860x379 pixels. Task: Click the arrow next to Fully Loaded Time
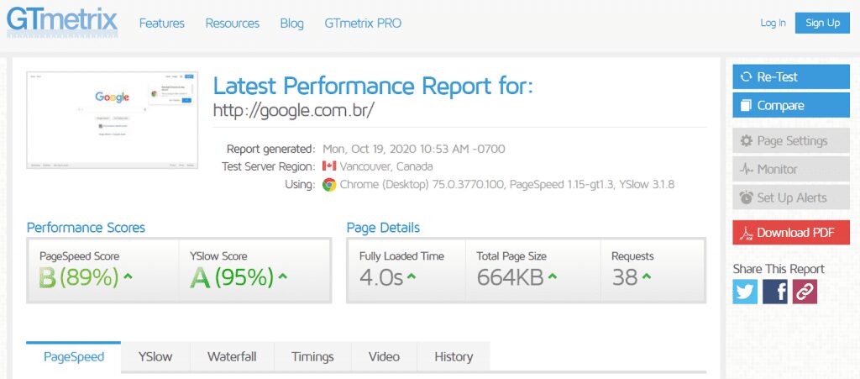pos(412,276)
